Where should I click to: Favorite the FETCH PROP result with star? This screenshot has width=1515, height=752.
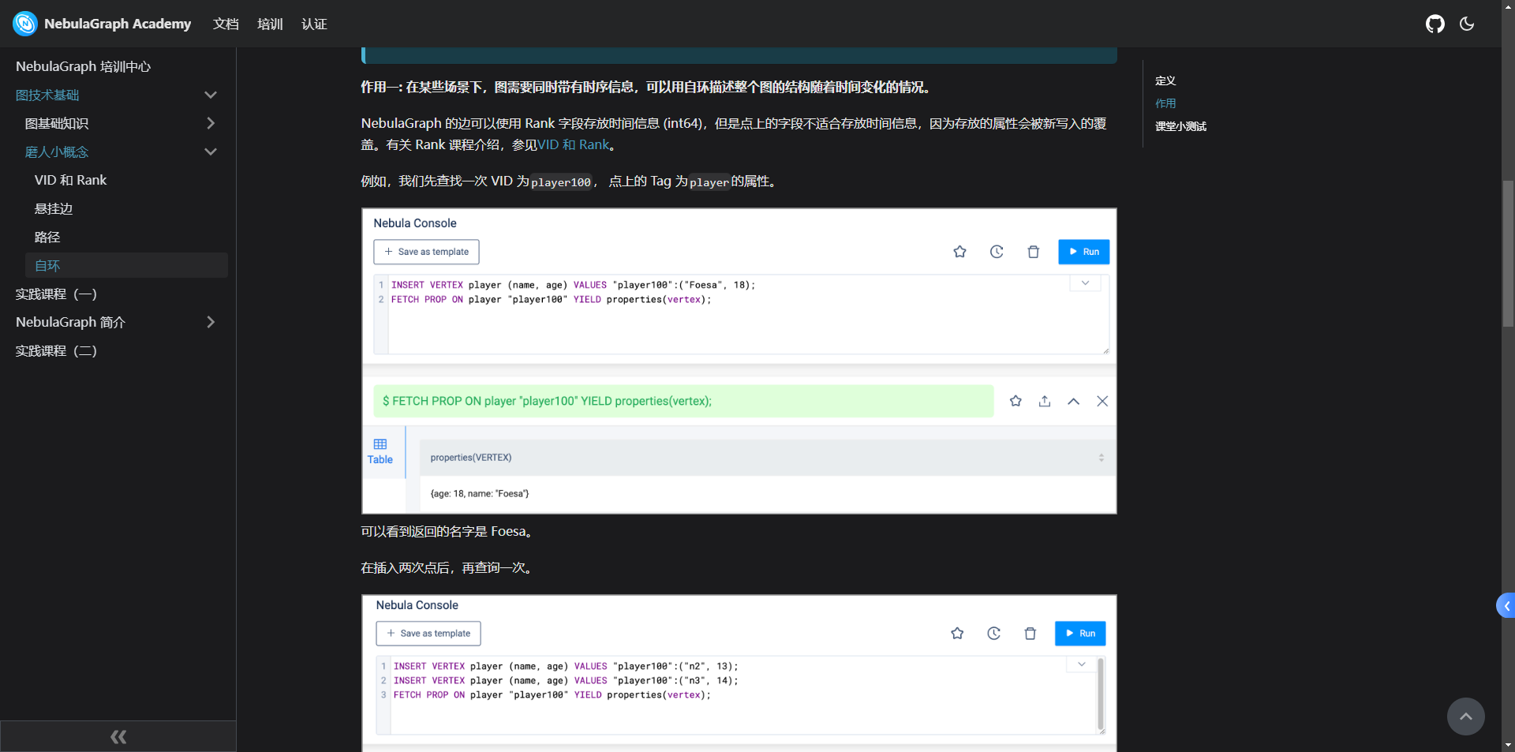click(1016, 401)
